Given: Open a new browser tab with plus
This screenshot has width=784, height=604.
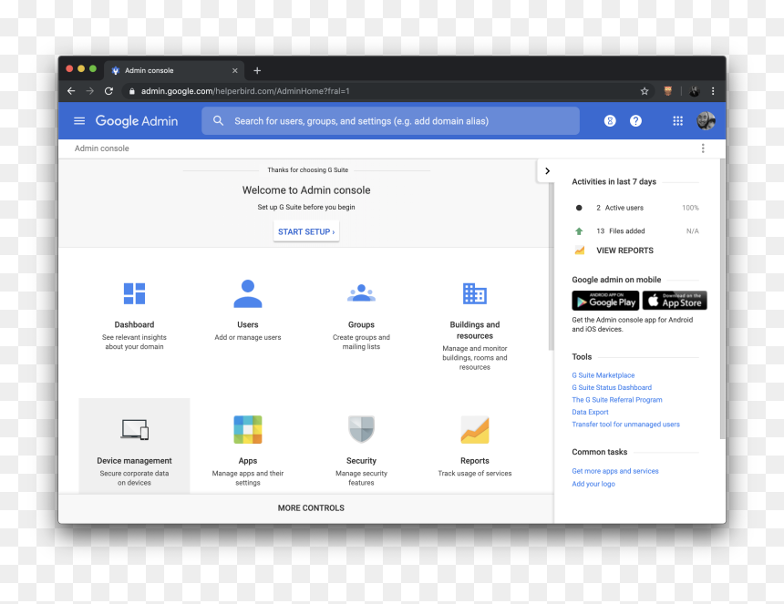Looking at the screenshot, I should [257, 70].
